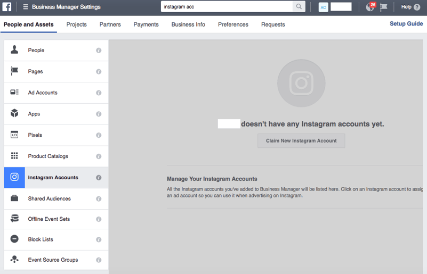Image resolution: width=427 pixels, height=274 pixels.
Task: Click the Pages flag icon in the sidebar
Action: click(x=14, y=71)
